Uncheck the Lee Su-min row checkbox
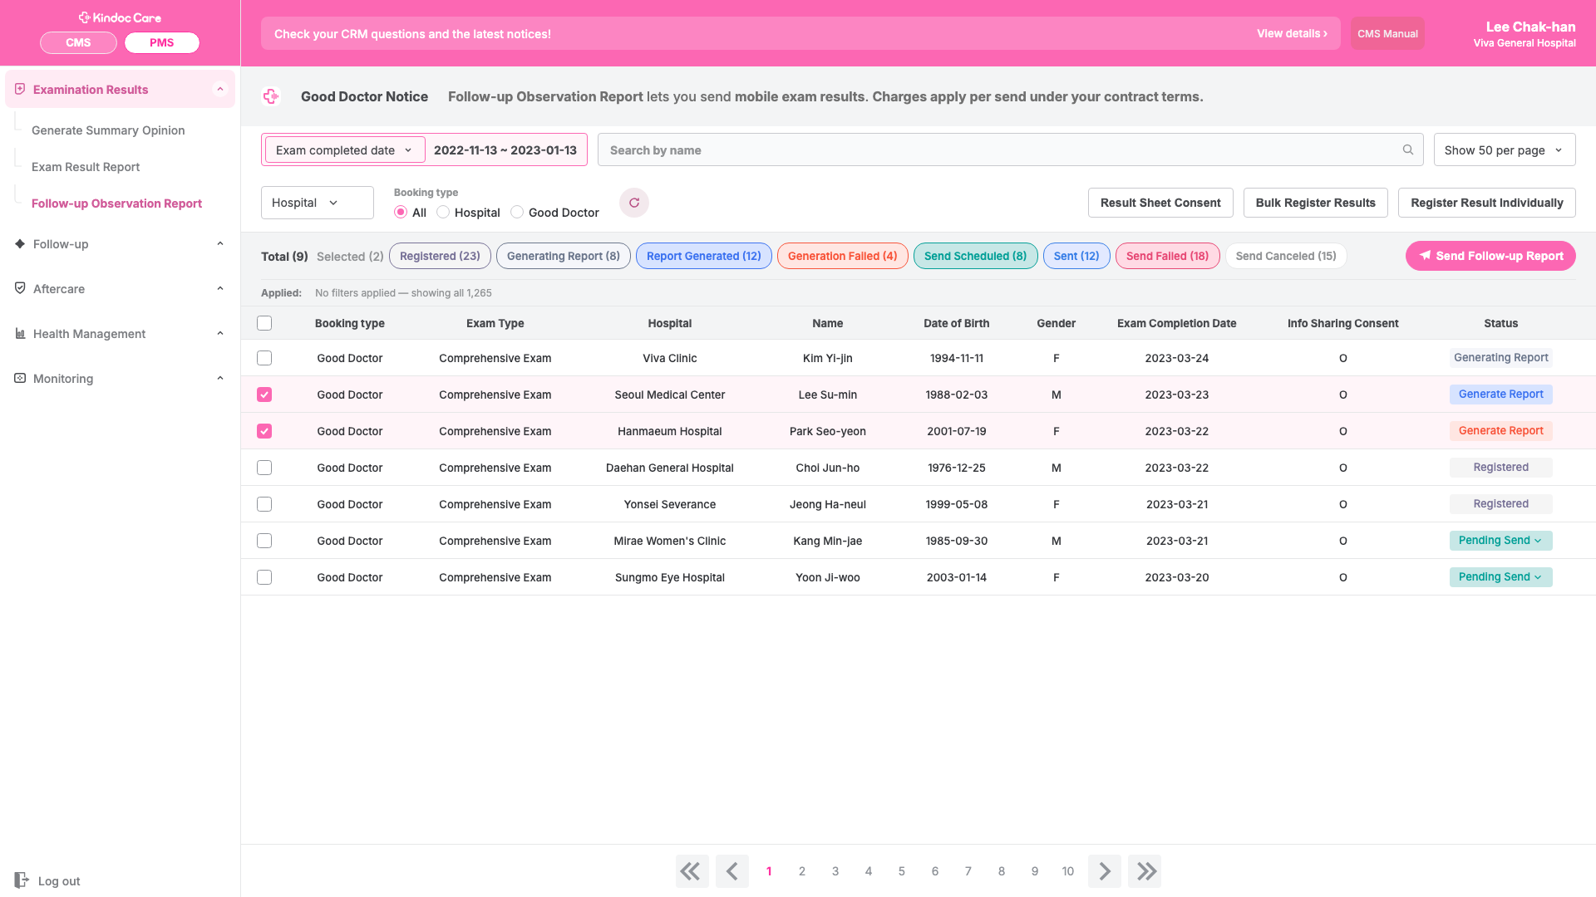Viewport: 1596px width, 897px height. tap(264, 395)
